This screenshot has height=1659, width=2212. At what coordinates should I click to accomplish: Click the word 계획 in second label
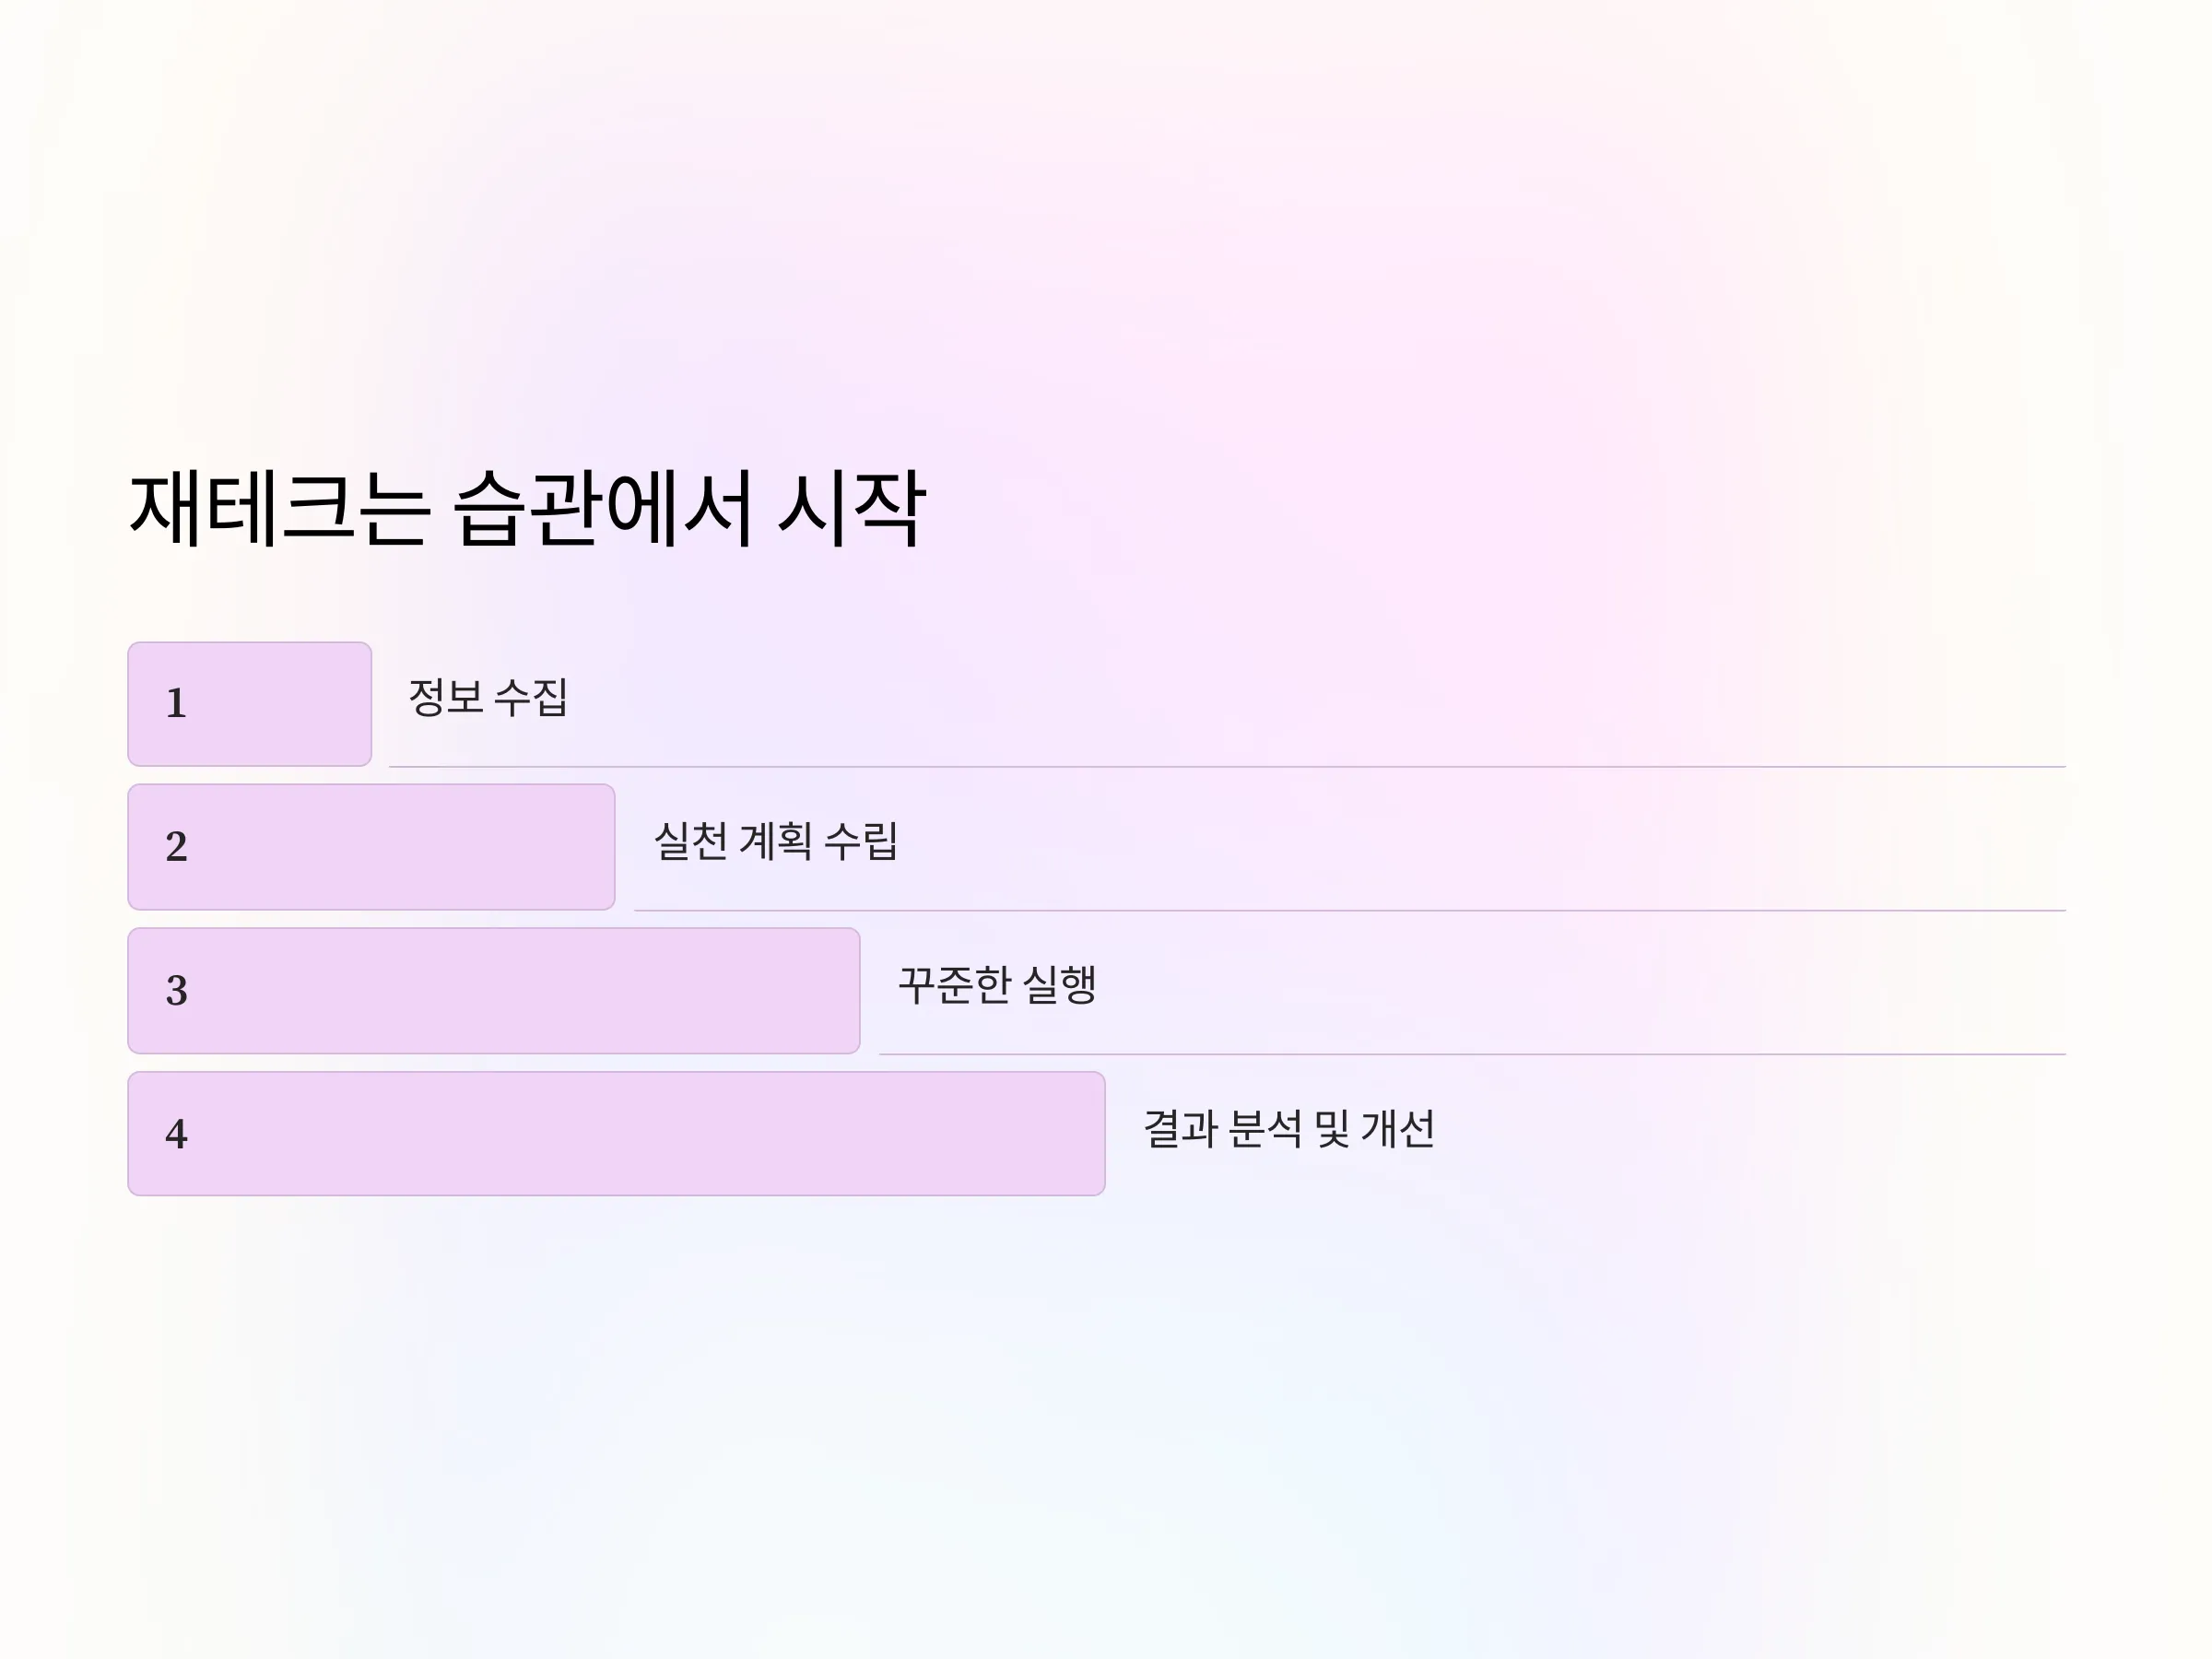(776, 841)
